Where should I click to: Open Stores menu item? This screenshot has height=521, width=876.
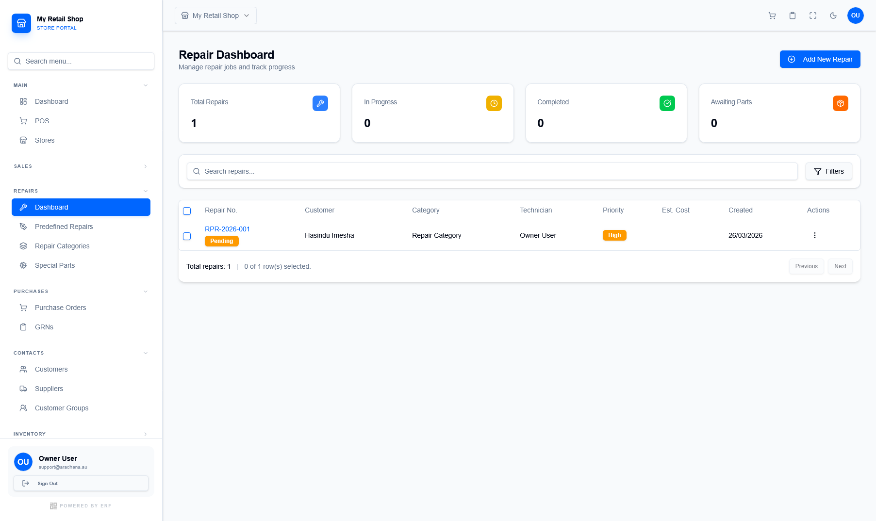click(x=81, y=140)
